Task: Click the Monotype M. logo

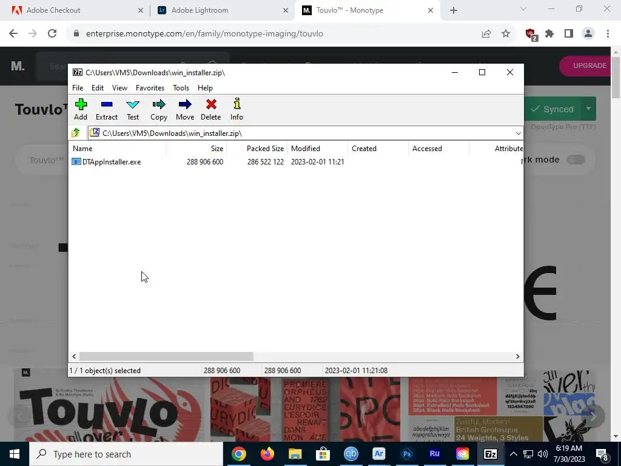Action: click(x=18, y=66)
